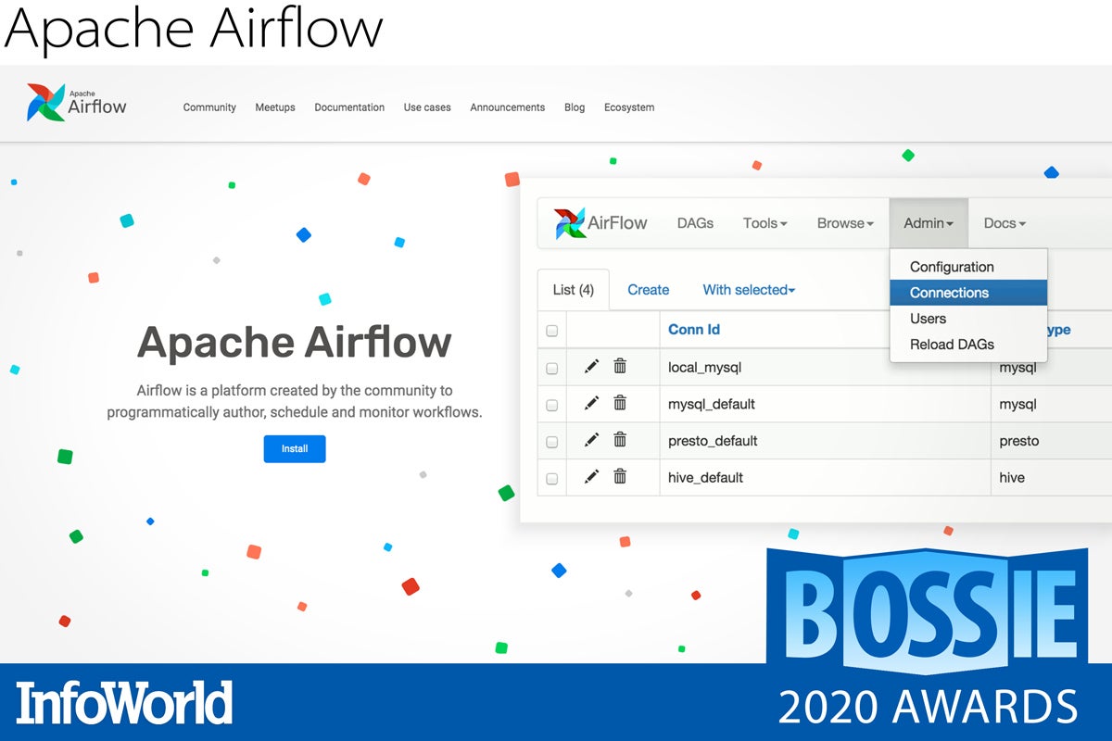1112x741 pixels.
Task: Open the Use cases link in site header
Action: (427, 107)
